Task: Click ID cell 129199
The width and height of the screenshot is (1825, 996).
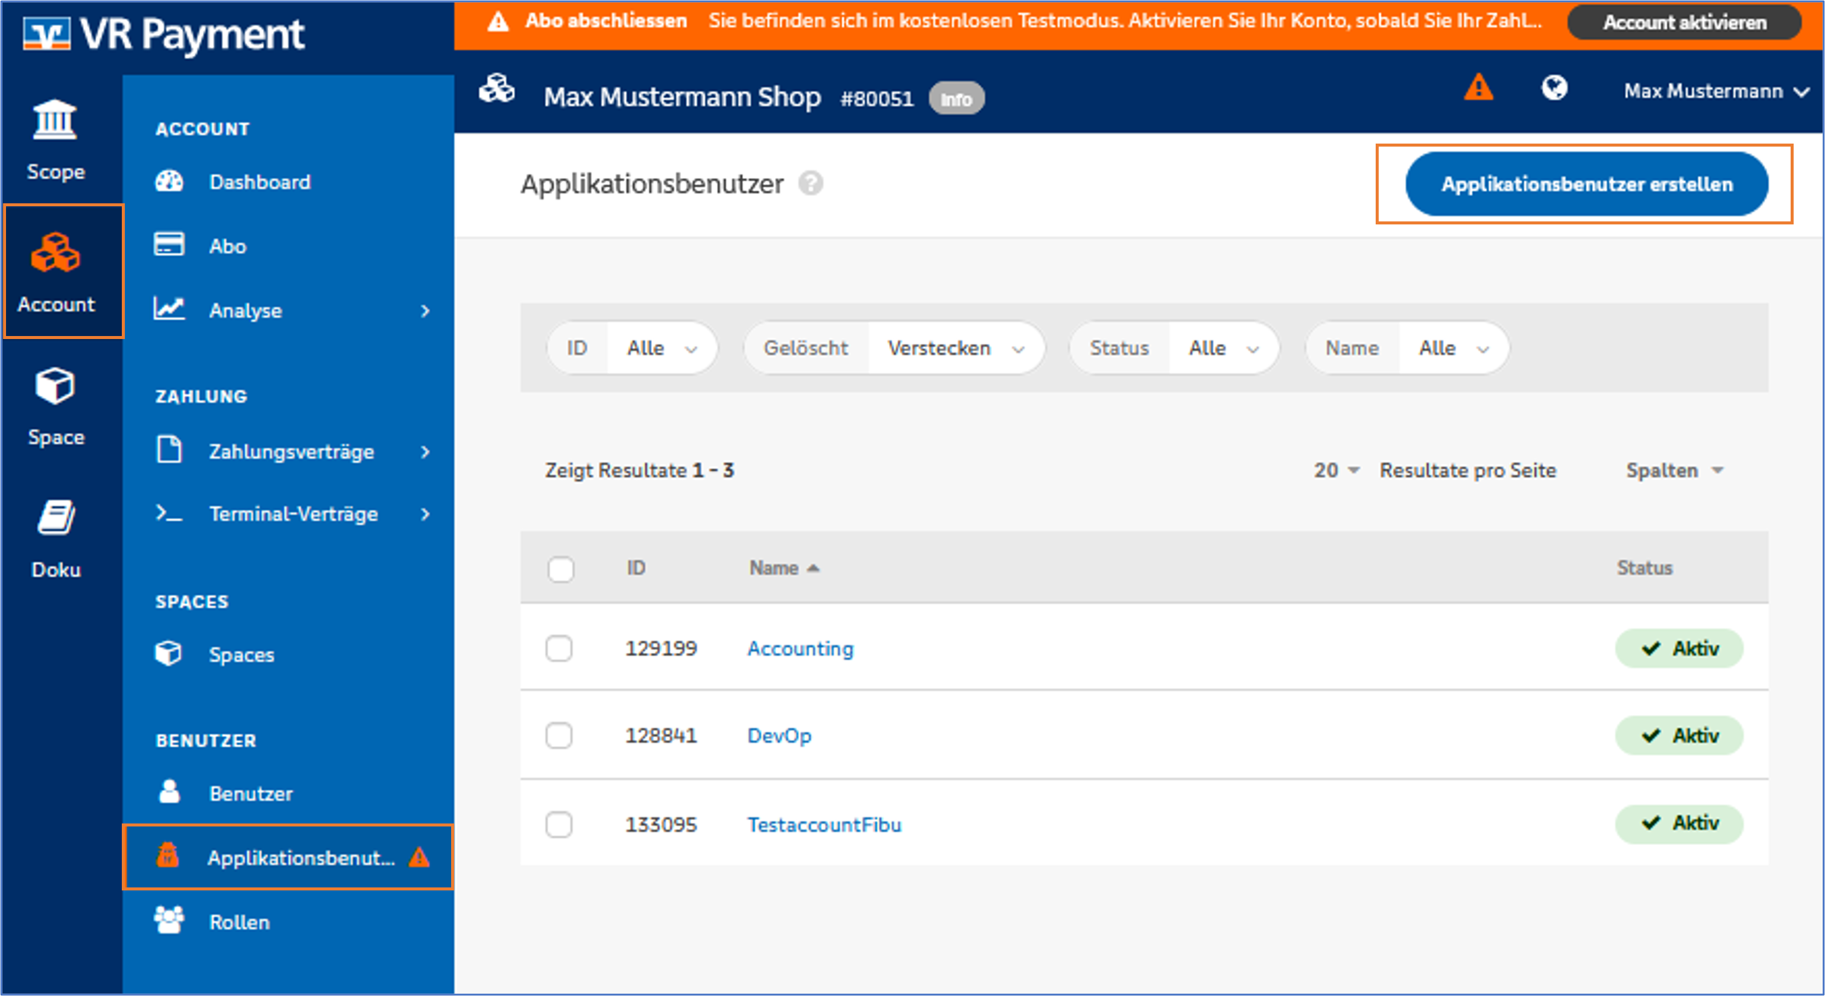Action: pyautogui.click(x=660, y=649)
